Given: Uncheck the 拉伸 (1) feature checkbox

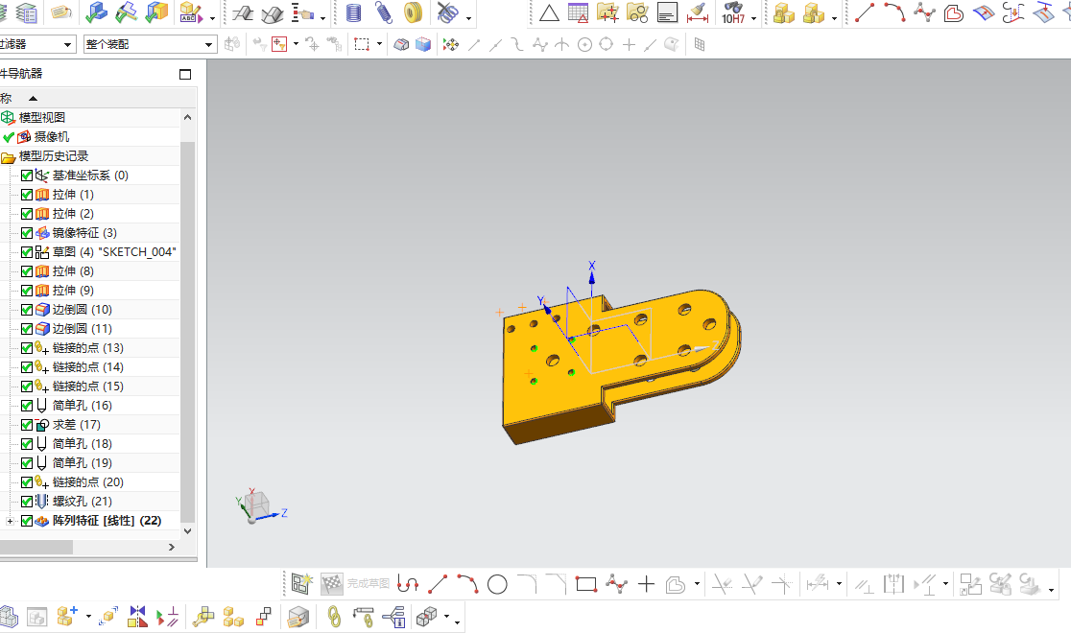Looking at the screenshot, I should click(27, 195).
